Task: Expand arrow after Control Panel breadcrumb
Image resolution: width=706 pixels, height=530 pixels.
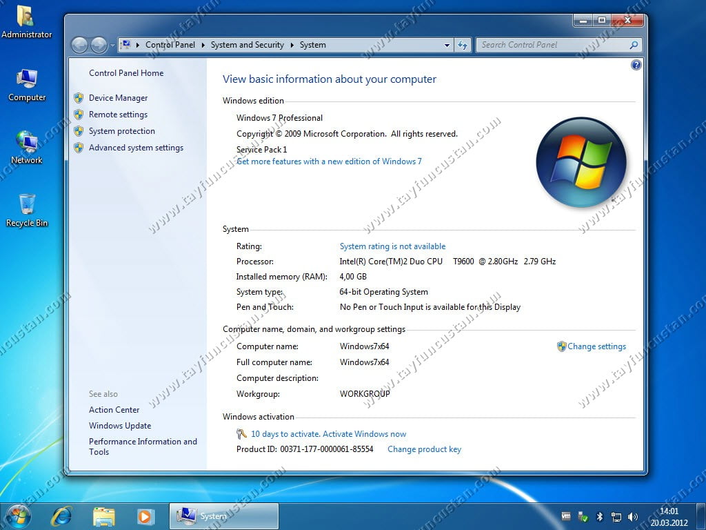Action: [x=203, y=45]
